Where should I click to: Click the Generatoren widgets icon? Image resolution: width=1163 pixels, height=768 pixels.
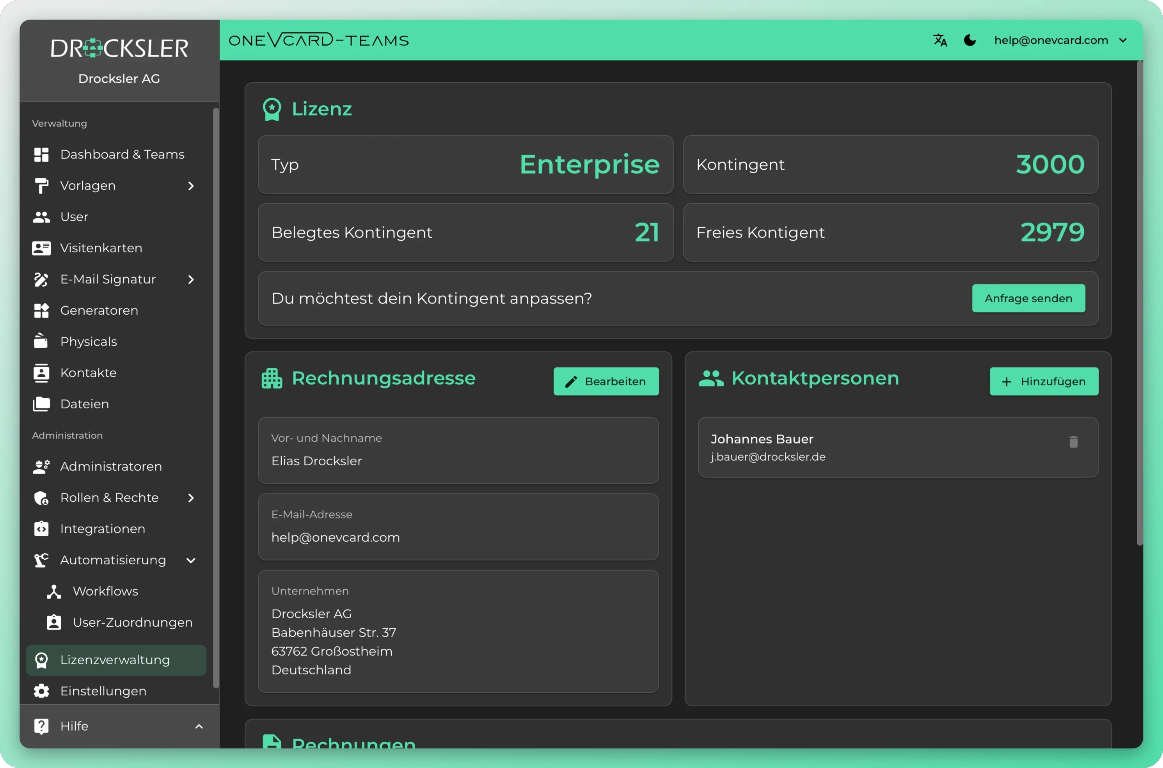[x=42, y=310]
